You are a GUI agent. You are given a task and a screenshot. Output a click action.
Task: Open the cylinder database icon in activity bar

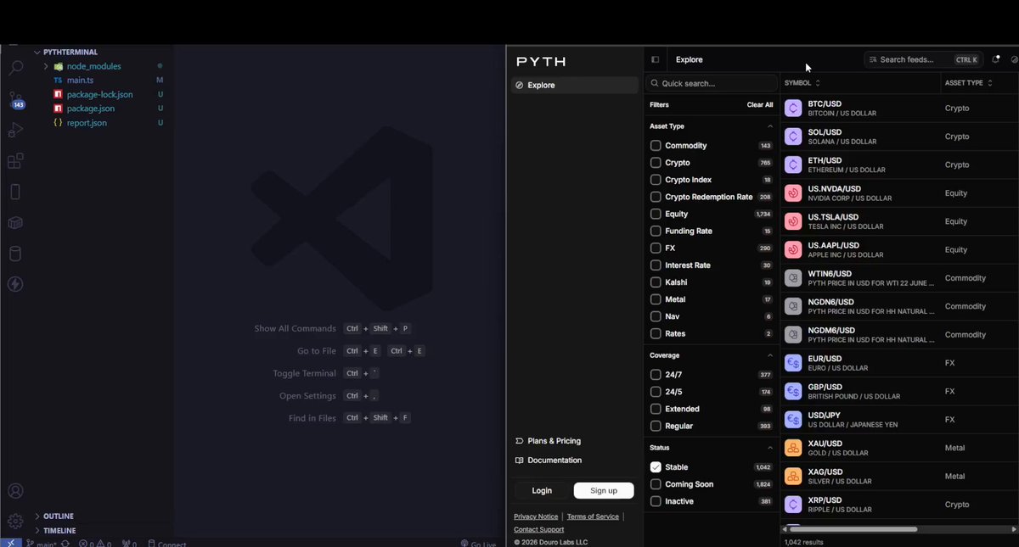pyautogui.click(x=15, y=254)
